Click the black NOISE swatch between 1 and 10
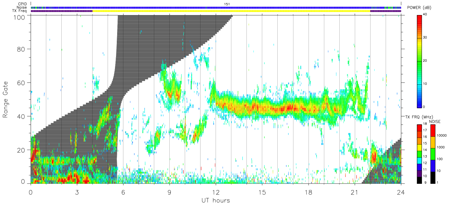451x208 pixels. [433, 178]
